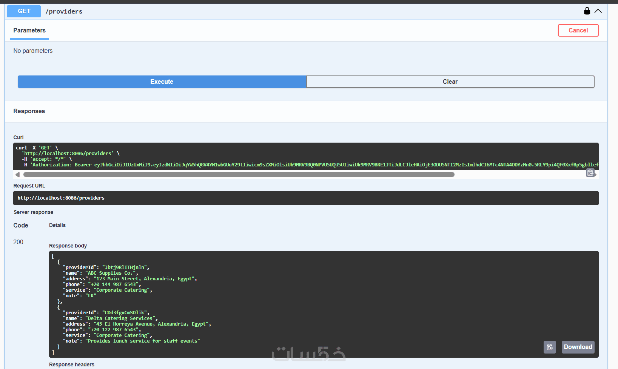Viewport: 618px width, 369px height.
Task: Click the authorization lock icon
Action: click(587, 11)
